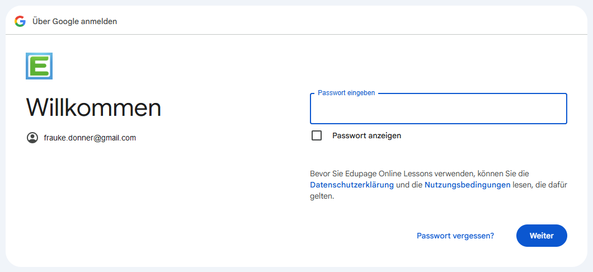Click the Google logo in the header
The width and height of the screenshot is (593, 272).
coord(20,21)
